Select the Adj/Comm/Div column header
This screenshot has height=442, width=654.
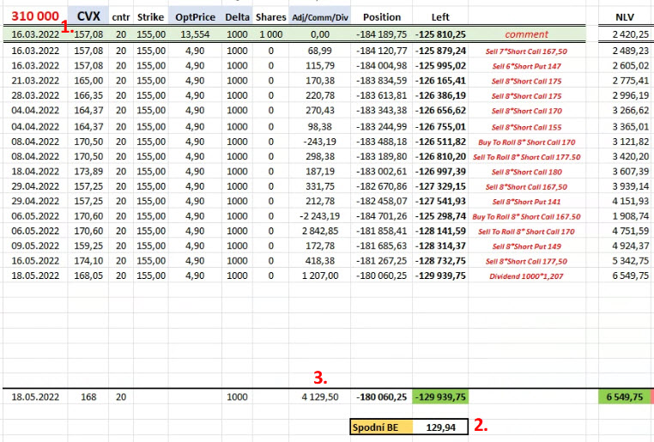(x=319, y=17)
